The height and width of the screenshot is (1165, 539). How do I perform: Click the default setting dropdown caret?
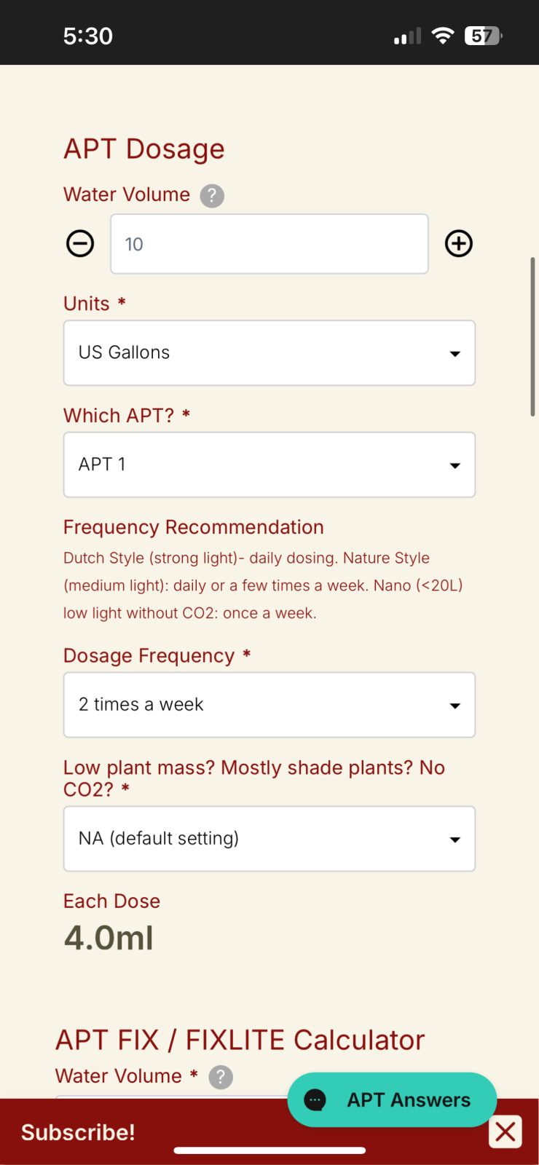pos(455,840)
